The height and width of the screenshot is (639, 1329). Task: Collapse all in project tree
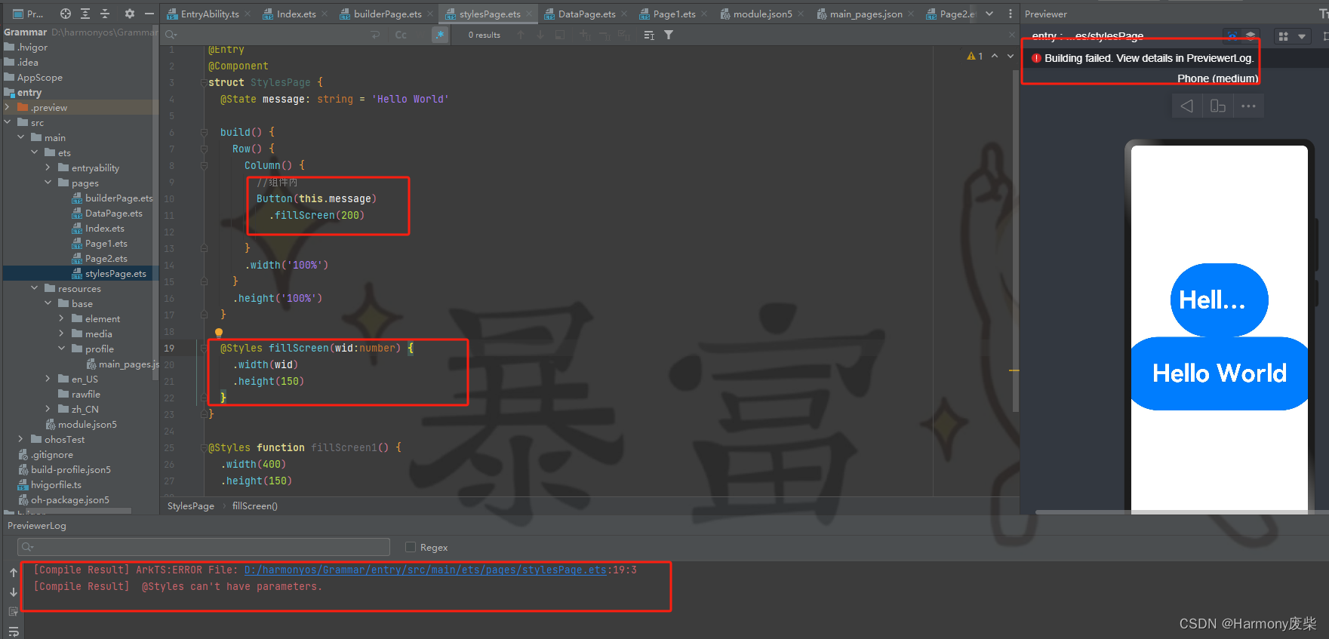click(x=105, y=14)
